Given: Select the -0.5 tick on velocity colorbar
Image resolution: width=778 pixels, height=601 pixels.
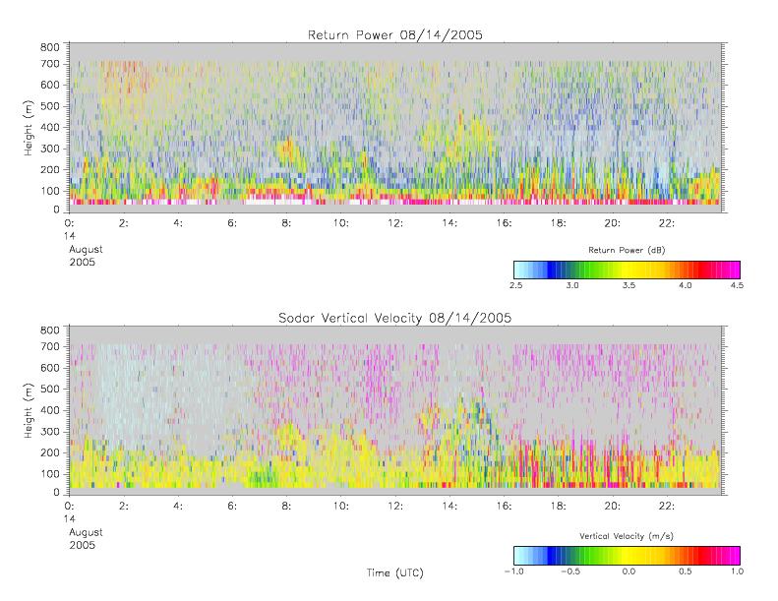Looking at the screenshot, I should click(570, 571).
